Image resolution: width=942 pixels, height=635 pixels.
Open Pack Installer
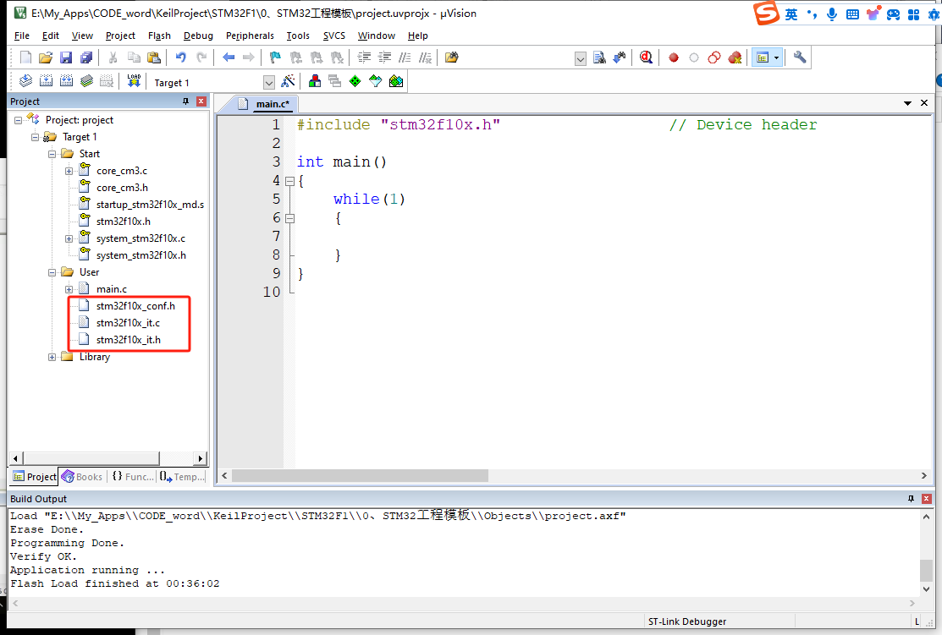click(396, 81)
